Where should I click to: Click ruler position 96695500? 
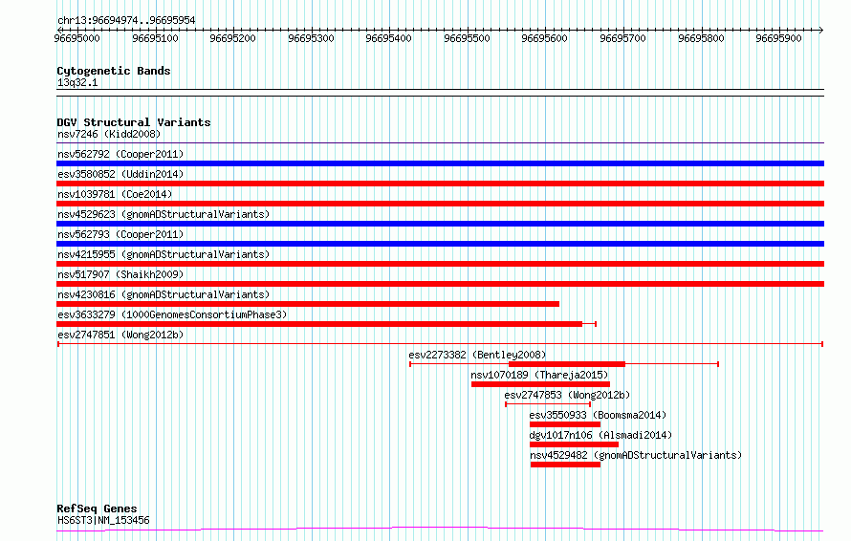pos(467,38)
